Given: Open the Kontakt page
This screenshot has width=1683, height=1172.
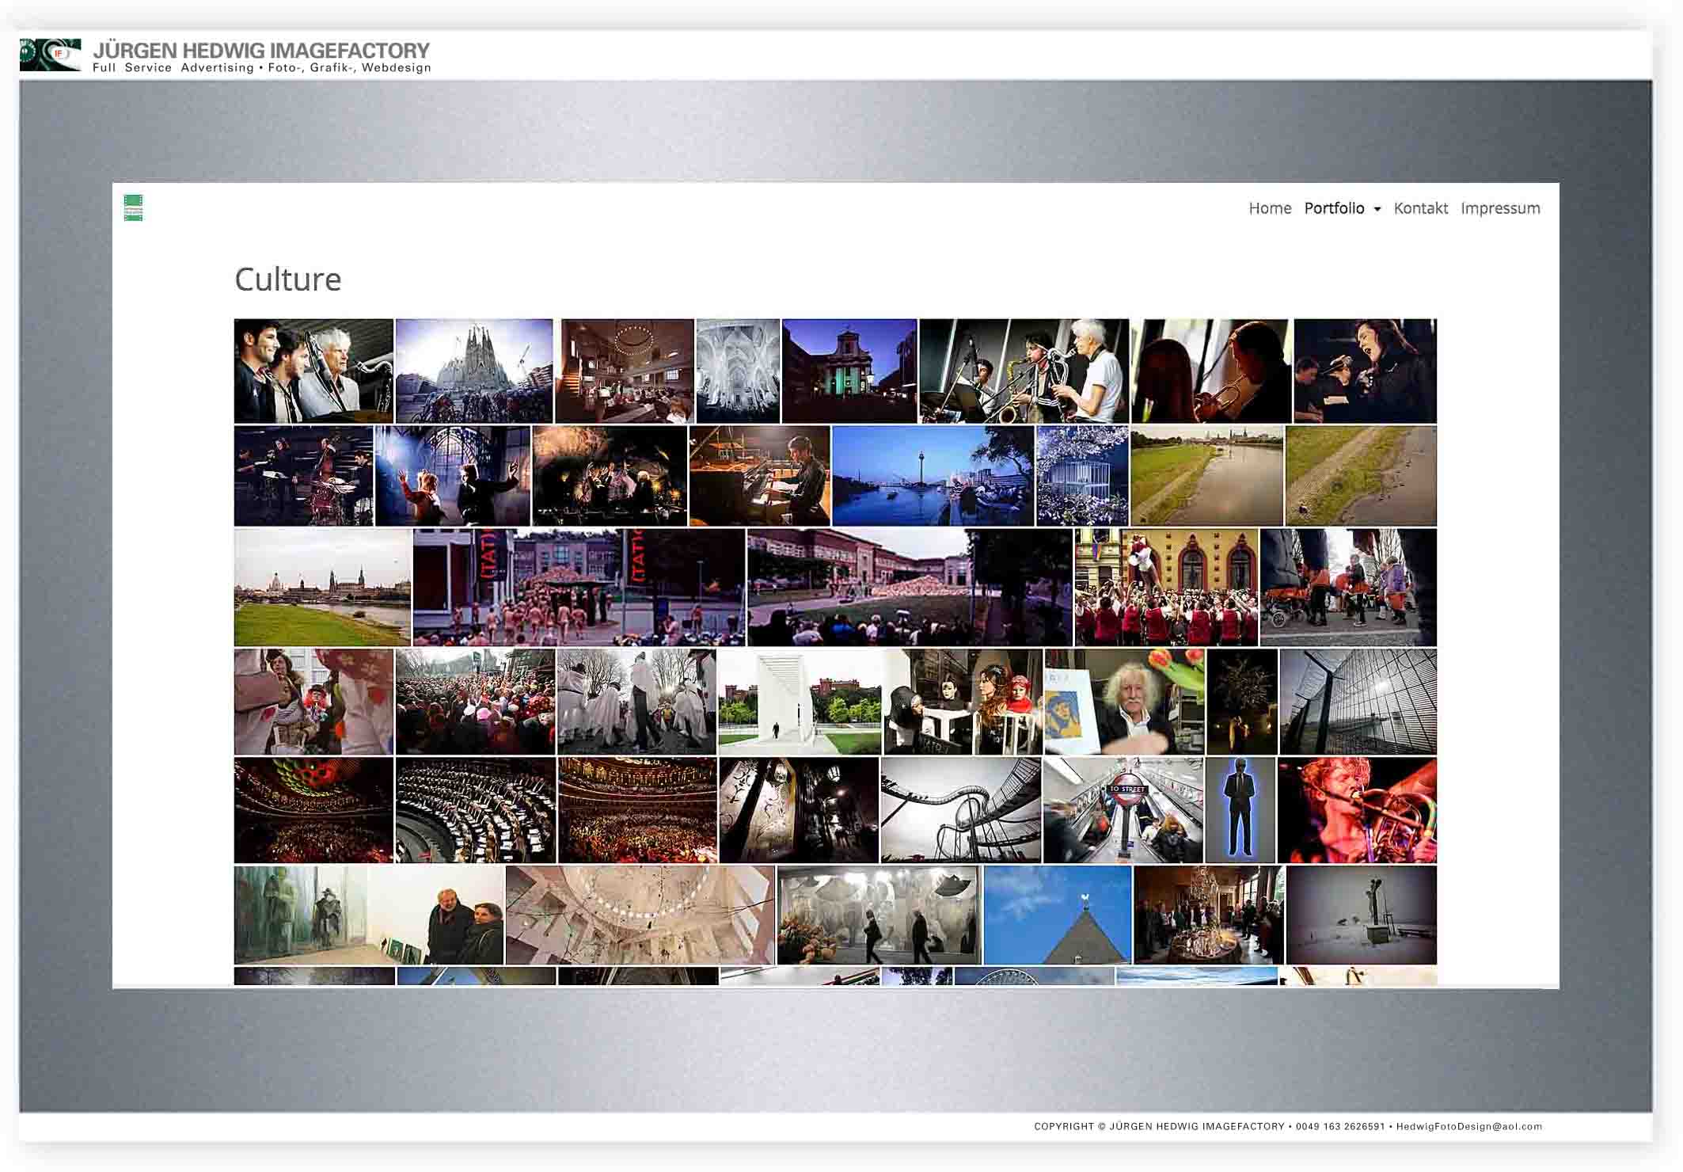Looking at the screenshot, I should coord(1420,208).
